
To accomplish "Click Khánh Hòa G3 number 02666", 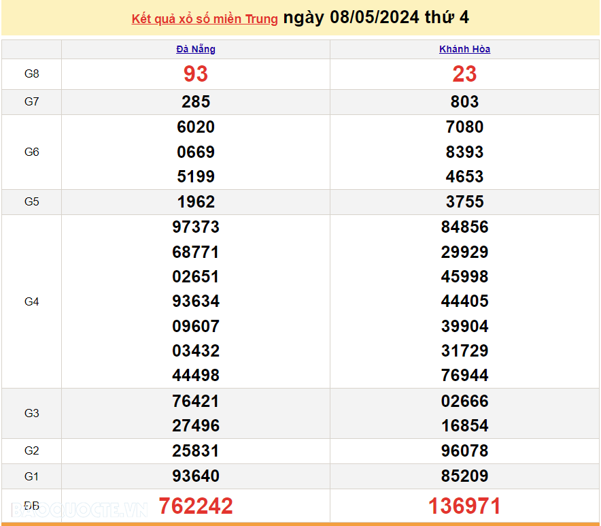I will (x=464, y=401).
